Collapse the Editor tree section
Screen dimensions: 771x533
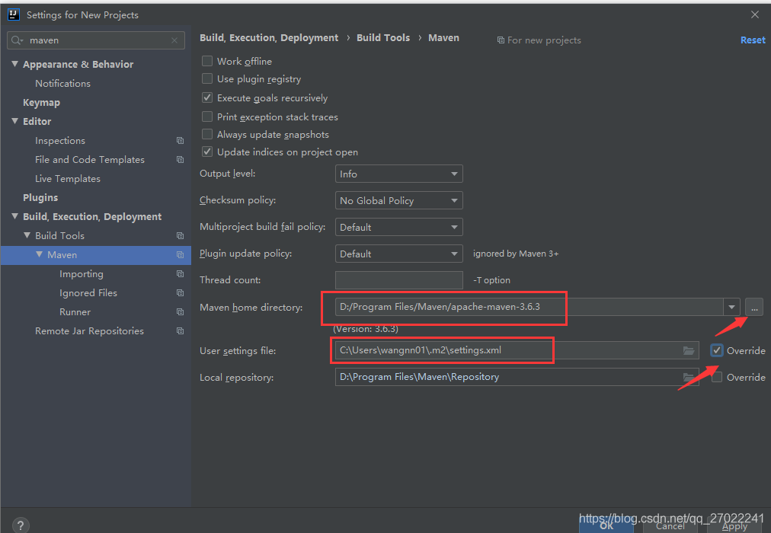click(x=14, y=121)
